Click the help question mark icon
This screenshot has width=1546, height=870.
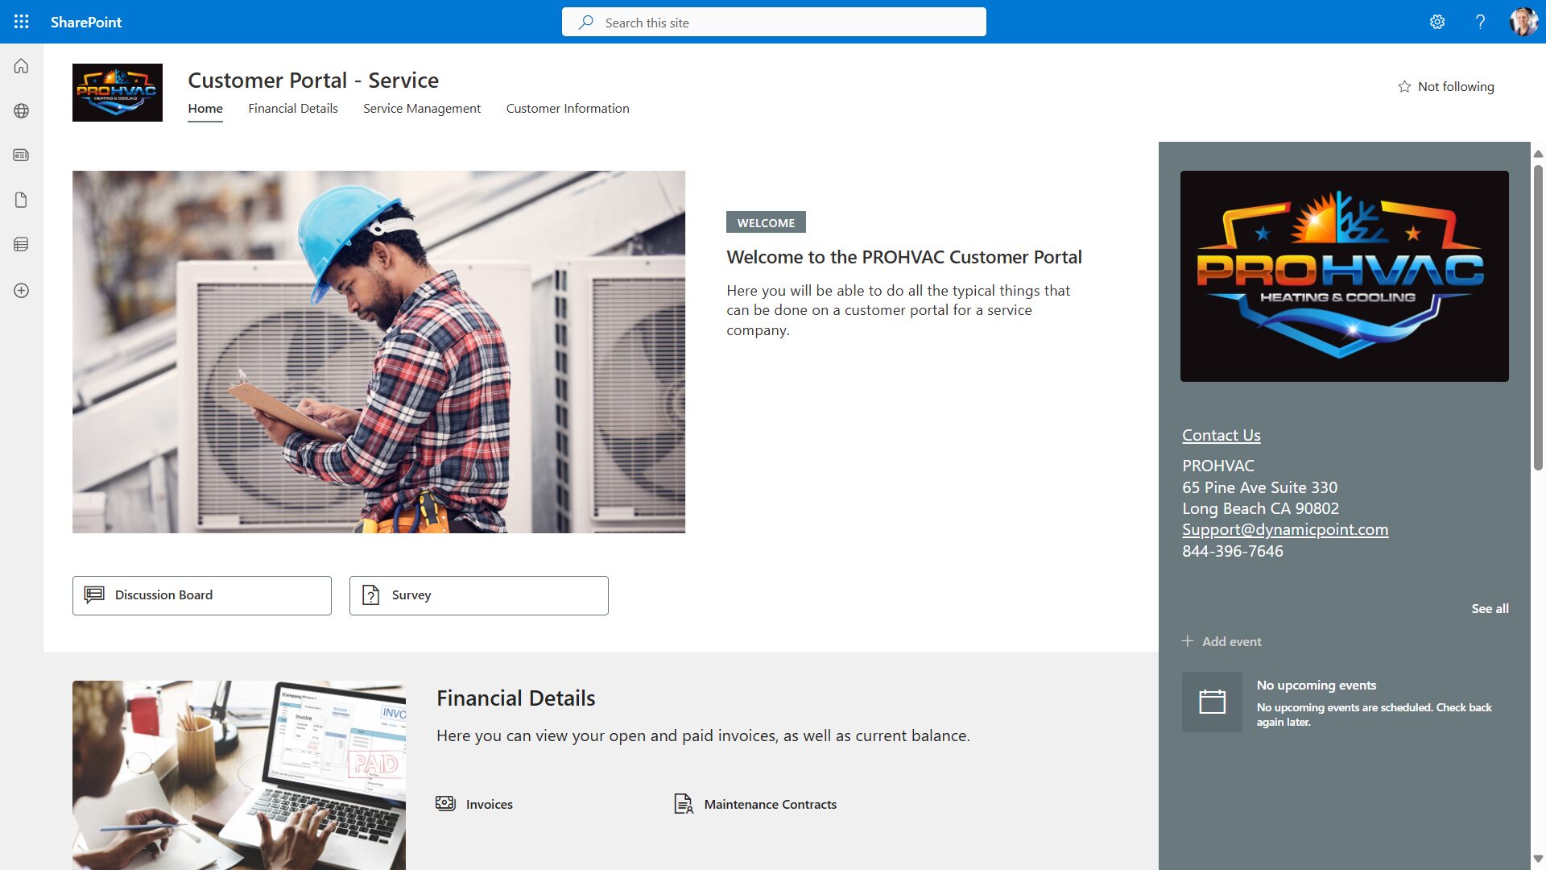coord(1480,22)
